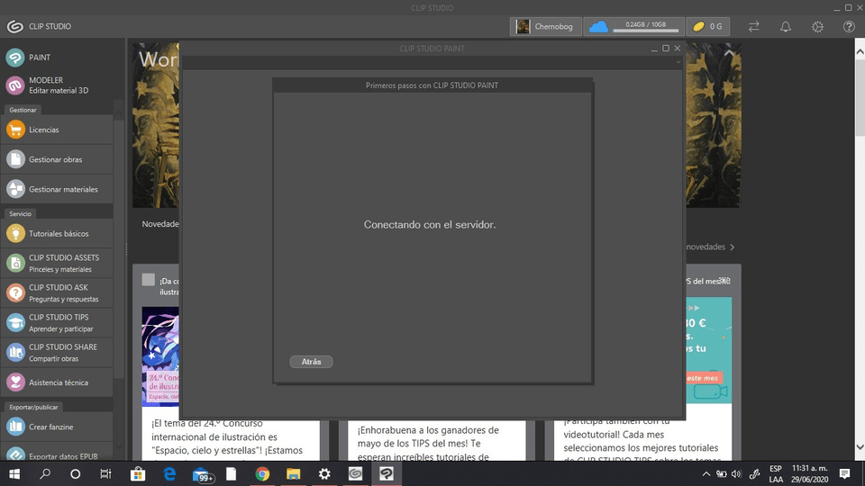Click the cloud sync arrows icon
865x486 pixels.
[754, 27]
